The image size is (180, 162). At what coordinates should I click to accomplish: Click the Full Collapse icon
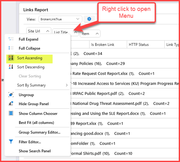pos(11,48)
